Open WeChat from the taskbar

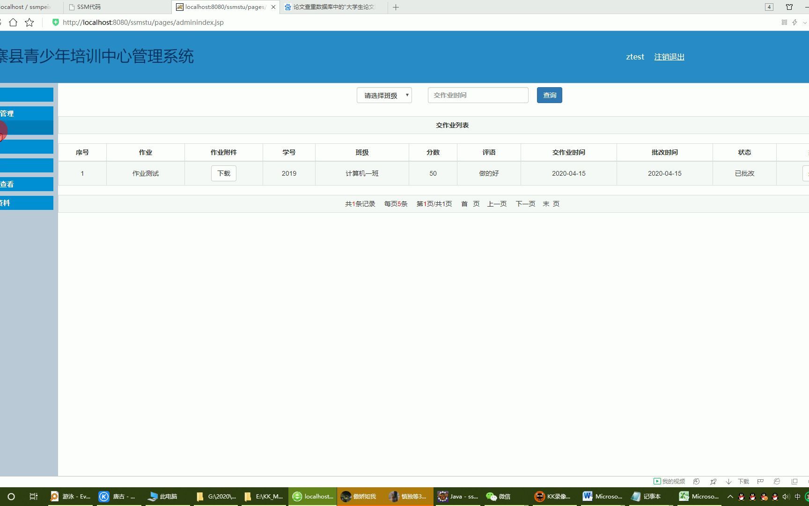tap(498, 496)
